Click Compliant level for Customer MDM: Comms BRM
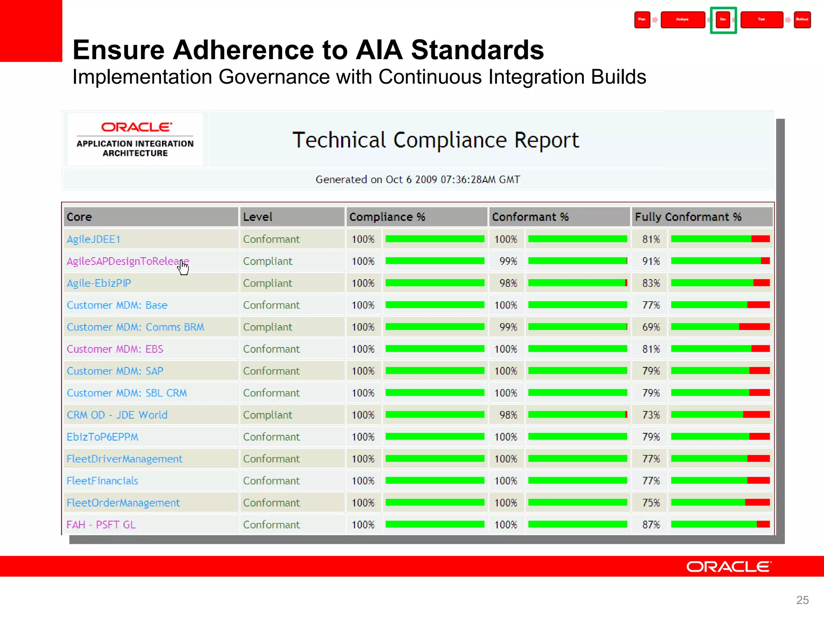This screenshot has height=618, width=824. click(x=268, y=327)
